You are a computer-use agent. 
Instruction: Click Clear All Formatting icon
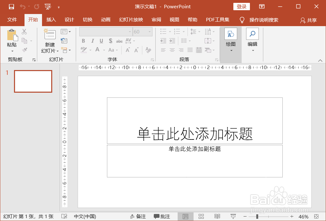coord(148,50)
